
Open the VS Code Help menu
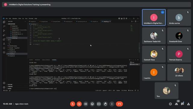[36, 18]
